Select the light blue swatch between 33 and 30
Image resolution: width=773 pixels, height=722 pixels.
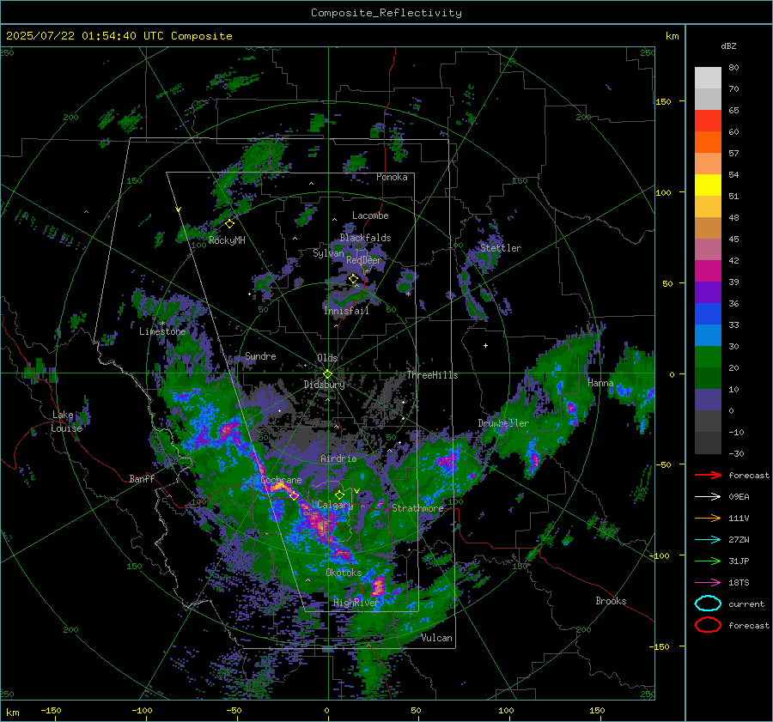pyautogui.click(x=708, y=335)
